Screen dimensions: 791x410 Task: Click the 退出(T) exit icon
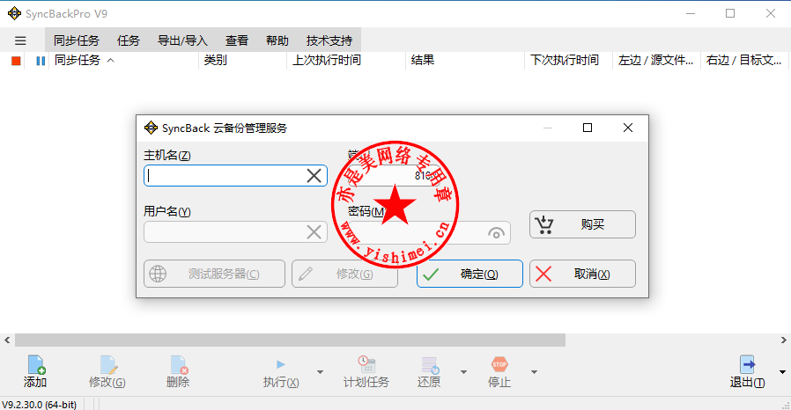click(x=747, y=364)
